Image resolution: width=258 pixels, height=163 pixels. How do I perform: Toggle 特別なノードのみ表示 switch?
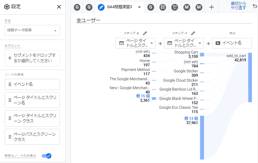[46, 156]
